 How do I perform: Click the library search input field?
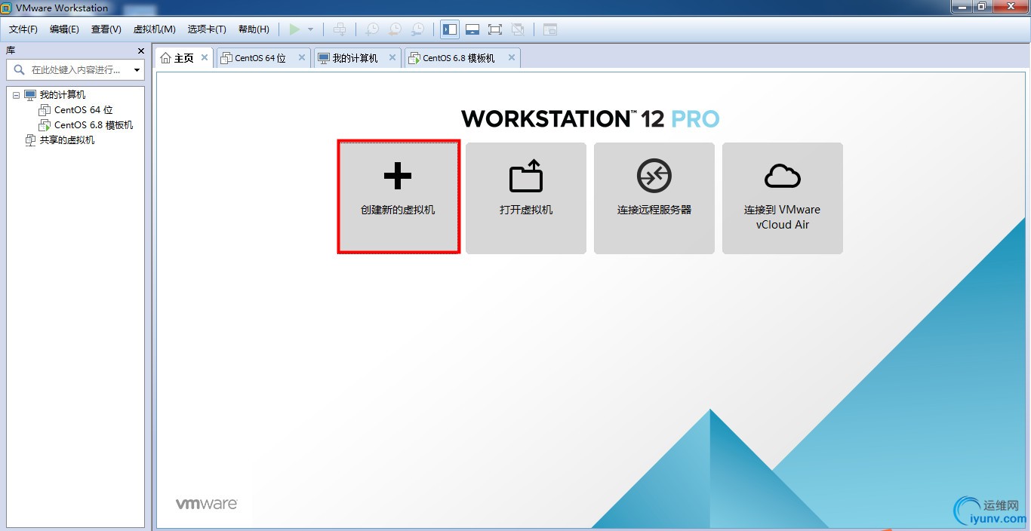coord(75,70)
